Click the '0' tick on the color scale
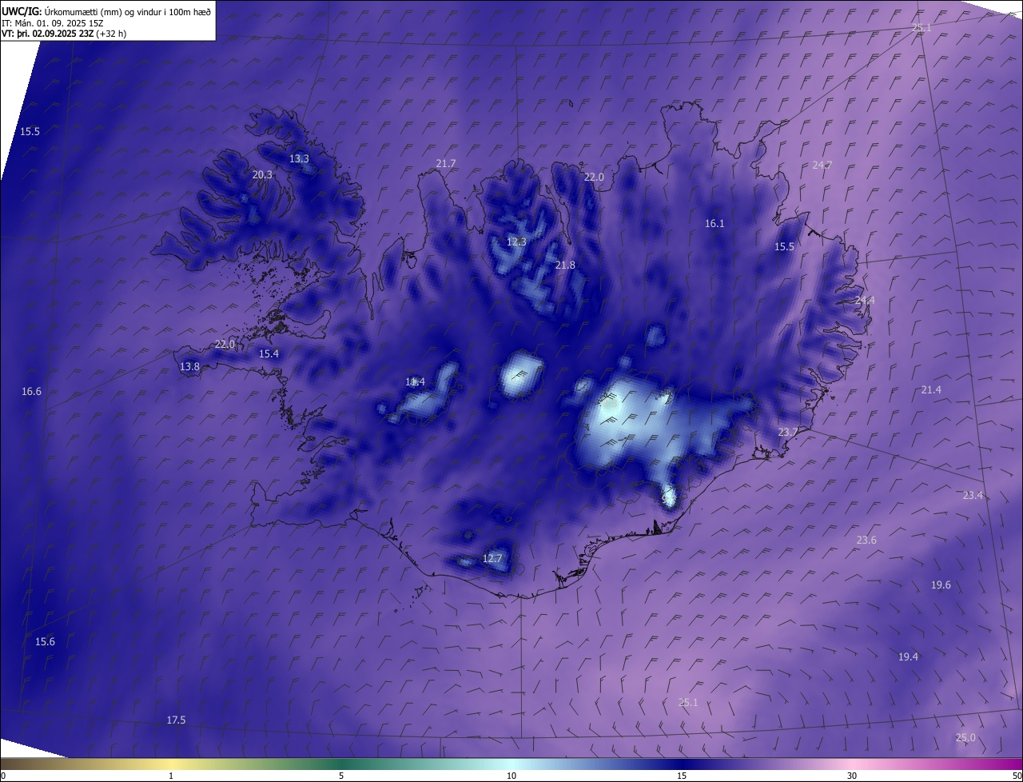The height and width of the screenshot is (782, 1023). pyautogui.click(x=3, y=776)
